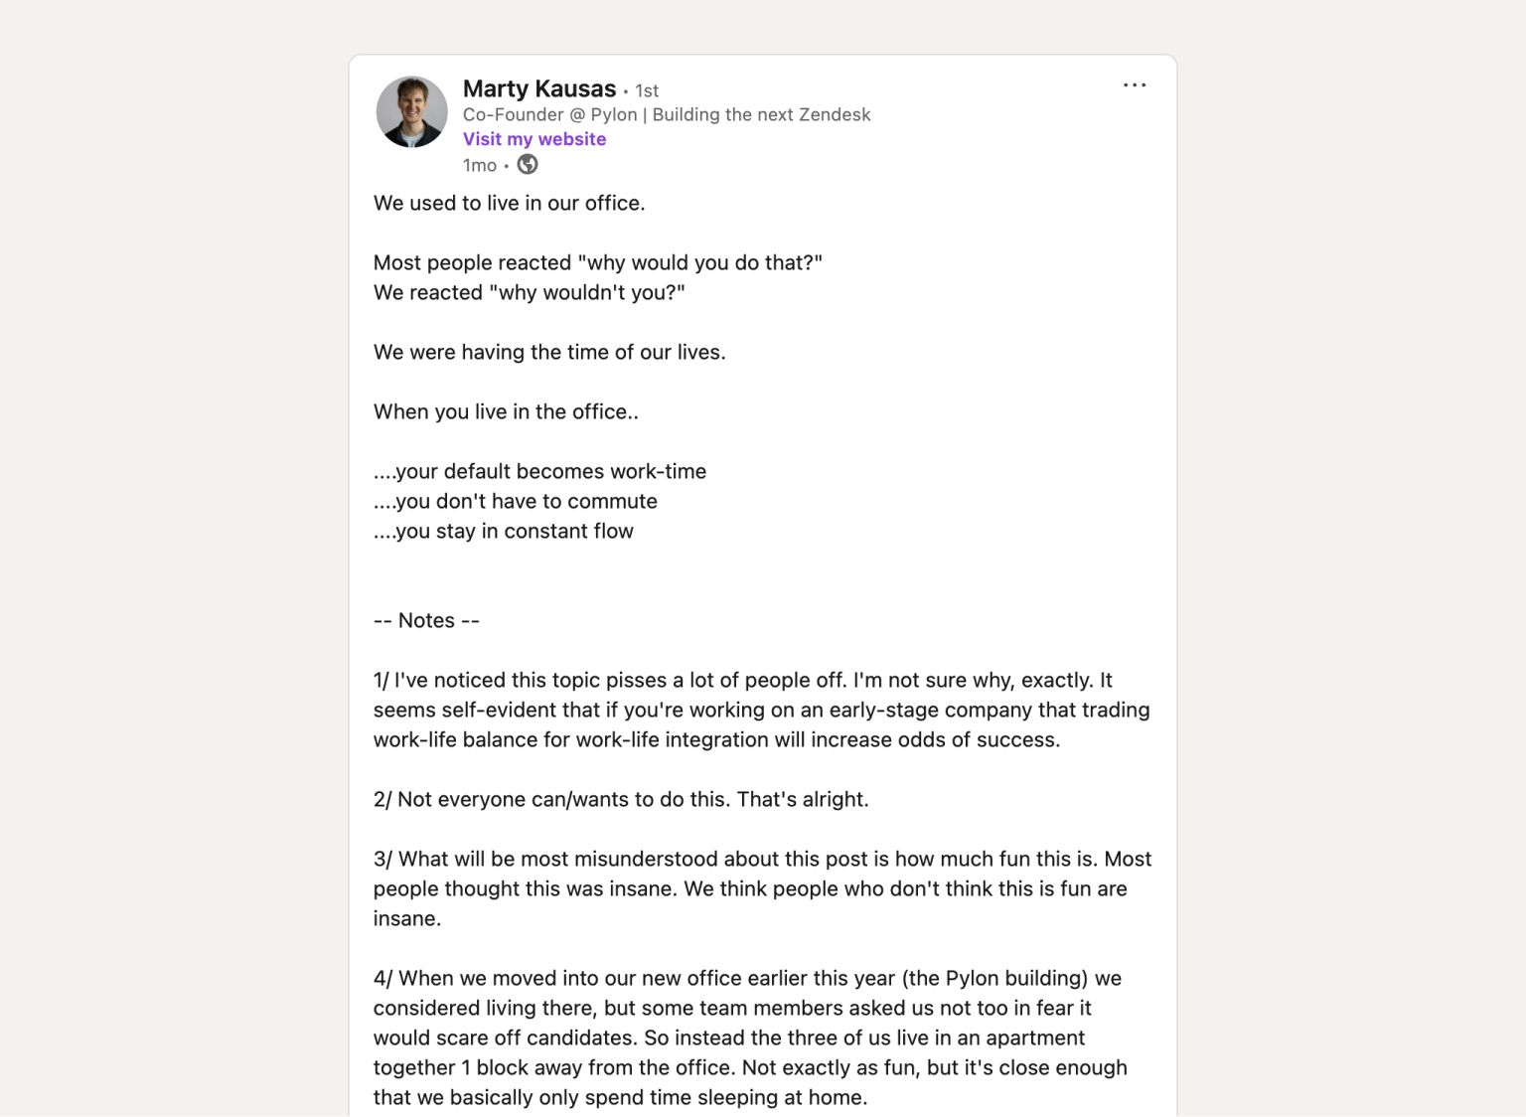Click the line "We used to live in our office."

pyautogui.click(x=510, y=203)
